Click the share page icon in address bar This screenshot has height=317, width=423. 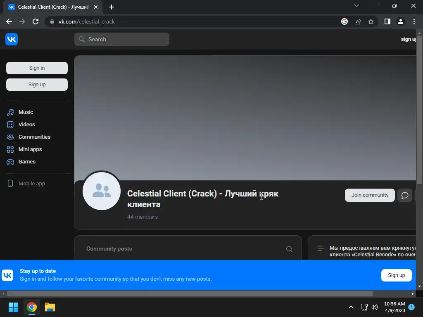[358, 21]
